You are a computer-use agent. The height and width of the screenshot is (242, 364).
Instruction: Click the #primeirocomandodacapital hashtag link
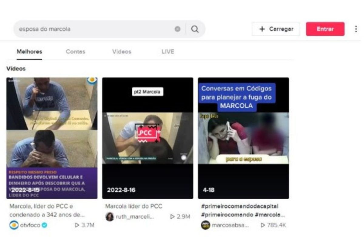click(240, 206)
